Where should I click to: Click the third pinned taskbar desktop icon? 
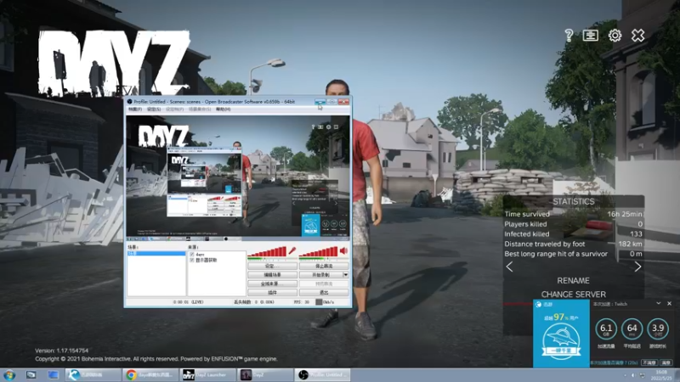tap(53, 374)
